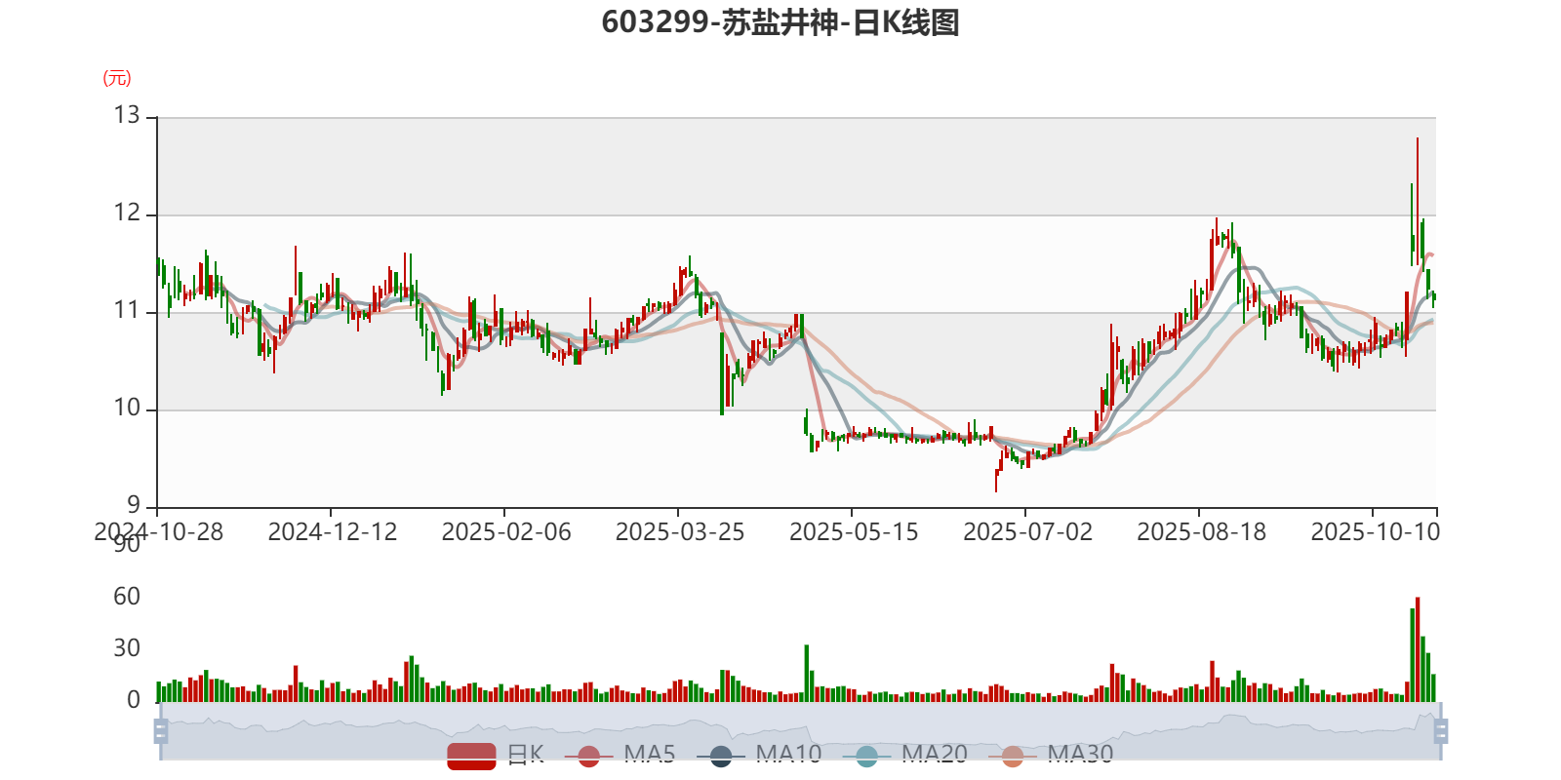The image size is (1561, 780).
Task: Click the chart title 603299-苏盐井神-日K线图
Action: tap(780, 22)
